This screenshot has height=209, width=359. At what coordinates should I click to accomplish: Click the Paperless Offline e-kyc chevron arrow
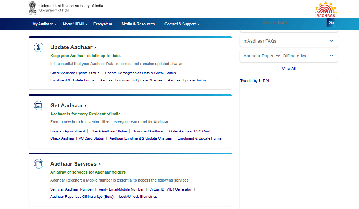(x=332, y=56)
